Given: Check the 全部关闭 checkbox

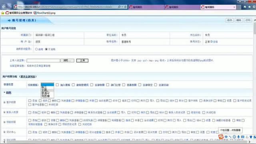Looking at the screenshot, I should [x=156, y=85].
